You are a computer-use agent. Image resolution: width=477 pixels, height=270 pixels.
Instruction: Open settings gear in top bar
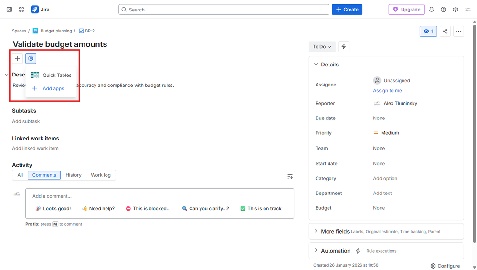point(456,10)
